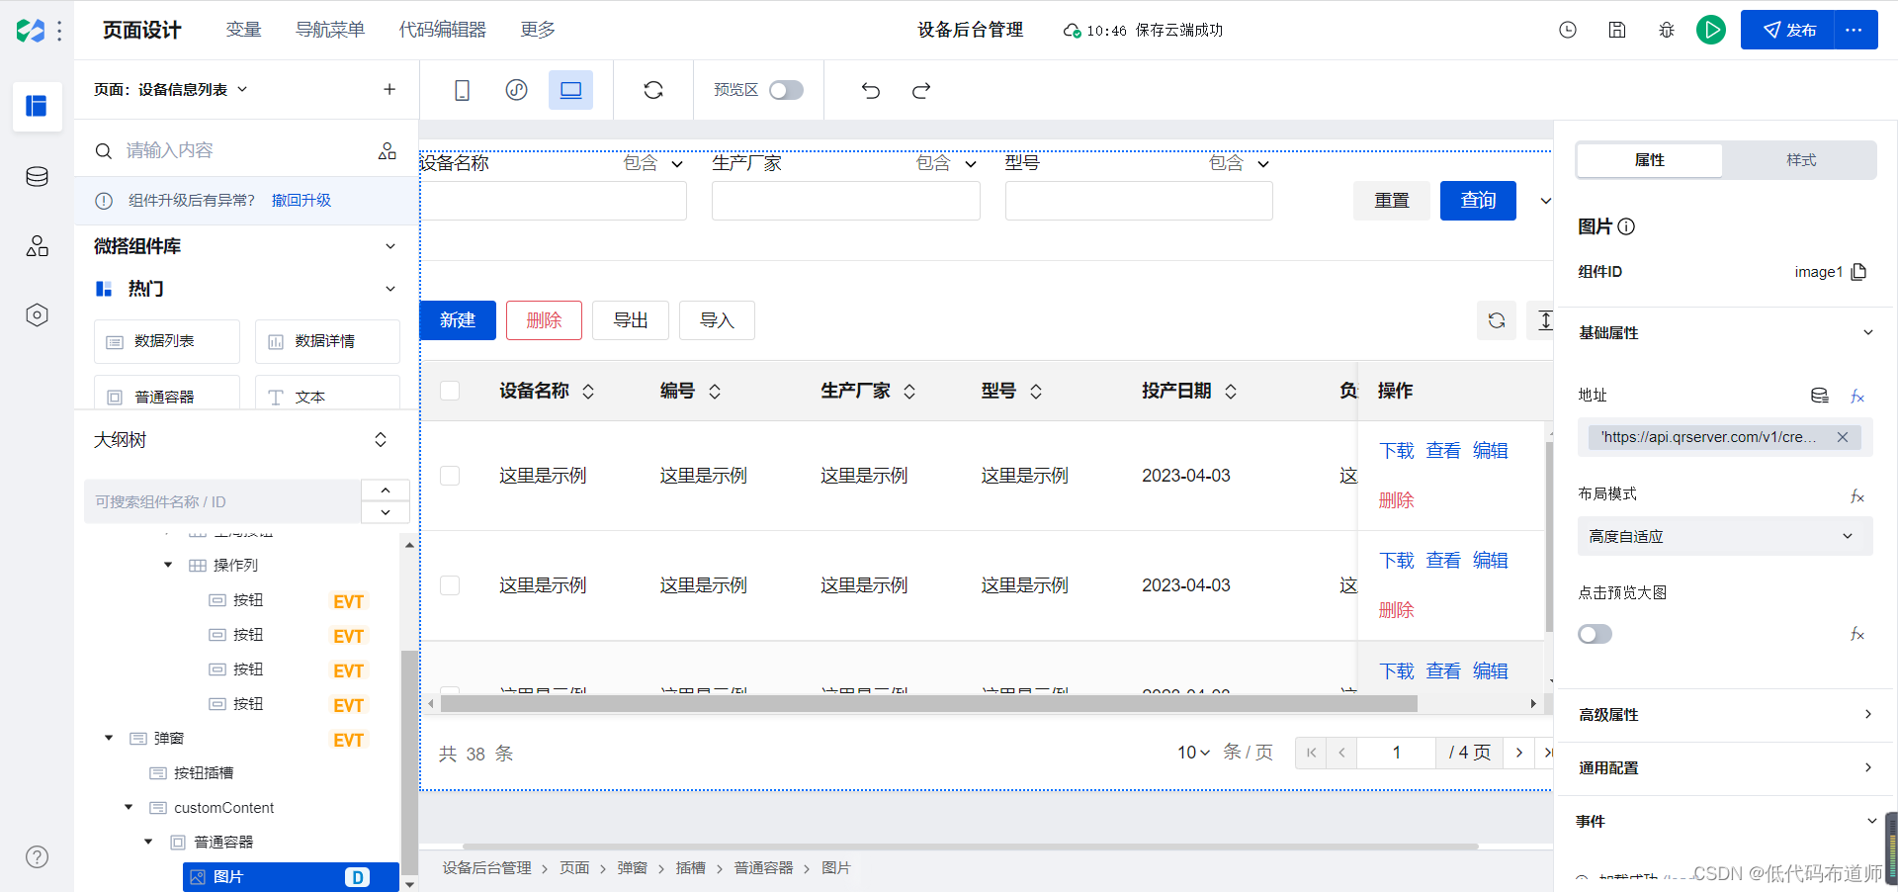Select the 图片 node in outline tree
The height and width of the screenshot is (892, 1898).
click(x=291, y=877)
